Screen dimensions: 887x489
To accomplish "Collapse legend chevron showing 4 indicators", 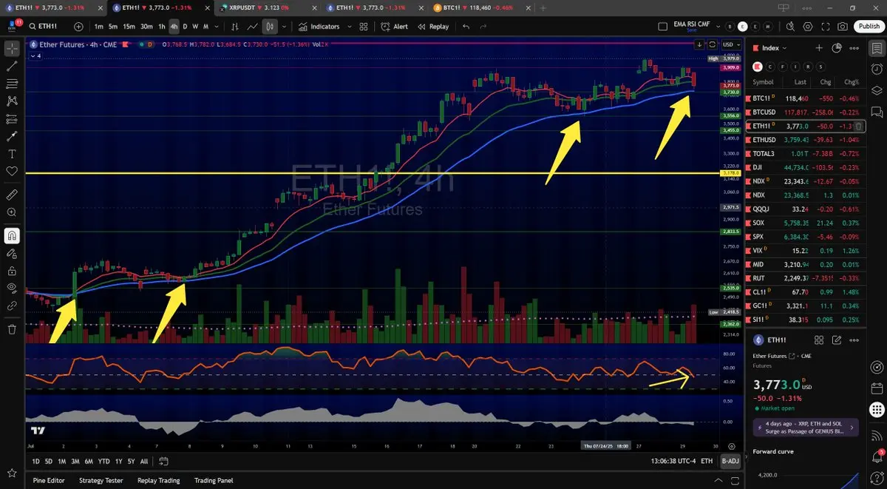I will tap(36, 55).
